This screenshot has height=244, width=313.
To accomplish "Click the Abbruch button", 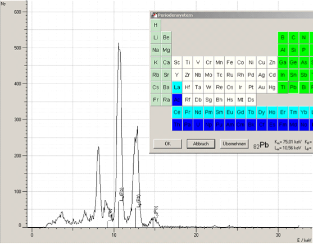I will [x=201, y=144].
